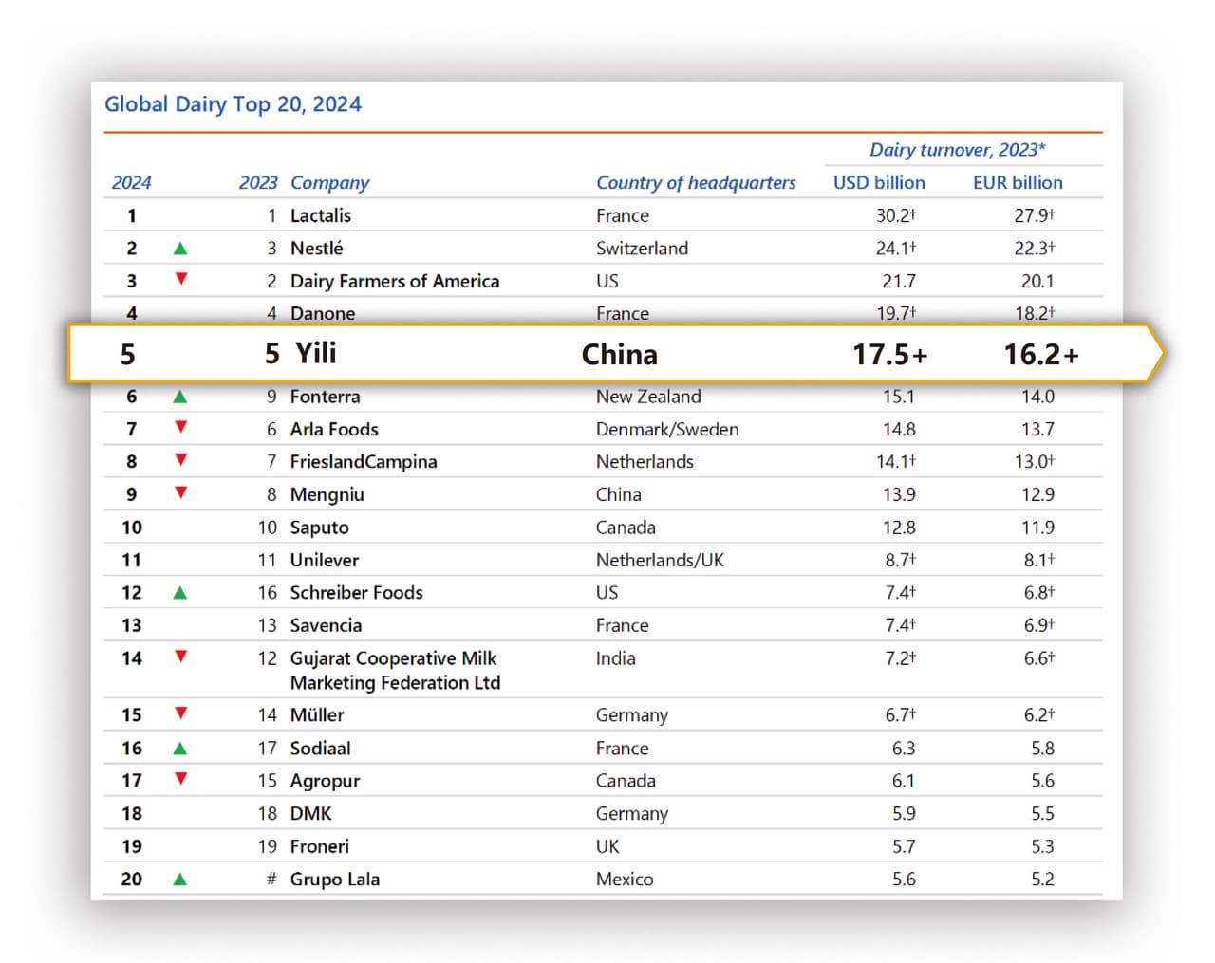Image resolution: width=1215 pixels, height=963 pixels.
Task: Click the green up arrow beside Nestlé
Action: (180, 248)
